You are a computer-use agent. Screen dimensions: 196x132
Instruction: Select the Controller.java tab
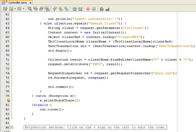point(17,2)
